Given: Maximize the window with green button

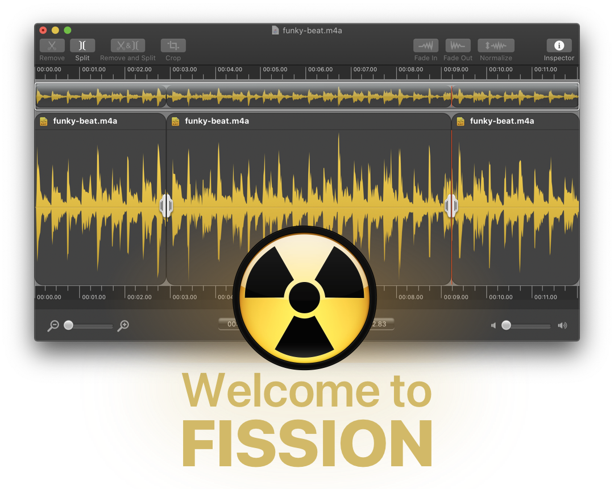Looking at the screenshot, I should pyautogui.click(x=67, y=30).
